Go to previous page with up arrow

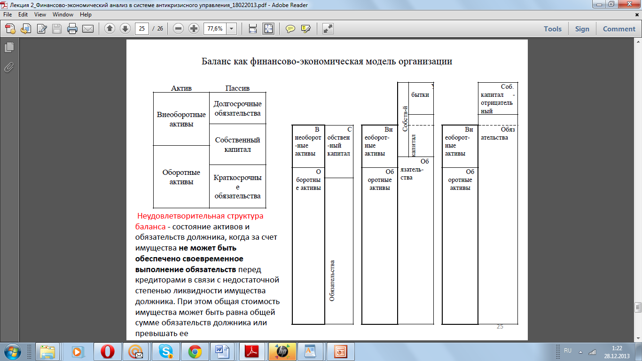click(x=110, y=29)
